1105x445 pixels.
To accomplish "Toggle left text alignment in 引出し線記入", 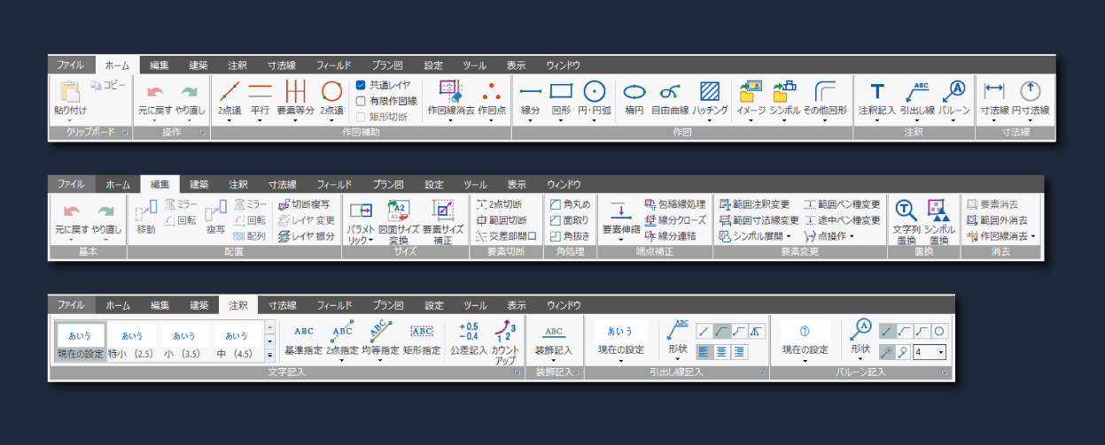I will pyautogui.click(x=704, y=351).
